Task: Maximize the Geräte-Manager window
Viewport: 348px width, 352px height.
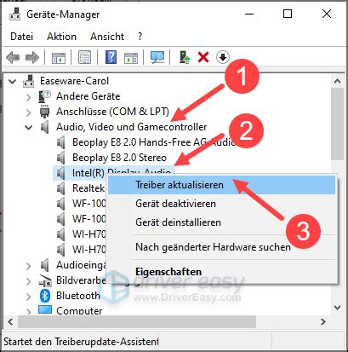Action: 288,14
